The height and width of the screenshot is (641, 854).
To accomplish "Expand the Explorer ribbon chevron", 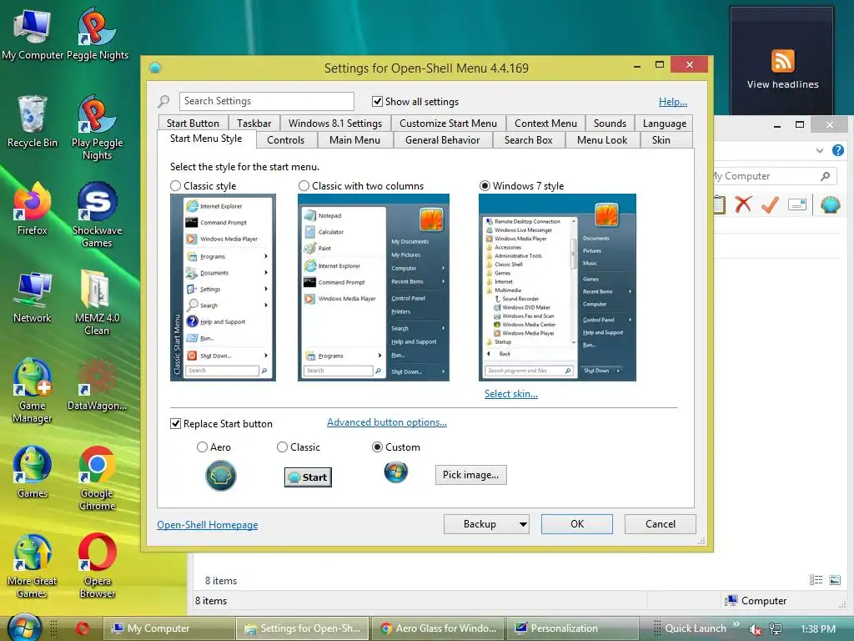I will pyautogui.click(x=820, y=150).
